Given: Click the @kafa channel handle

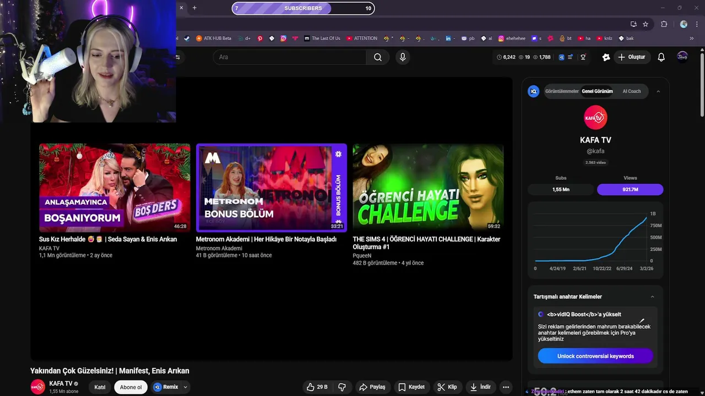Looking at the screenshot, I should 595,151.
